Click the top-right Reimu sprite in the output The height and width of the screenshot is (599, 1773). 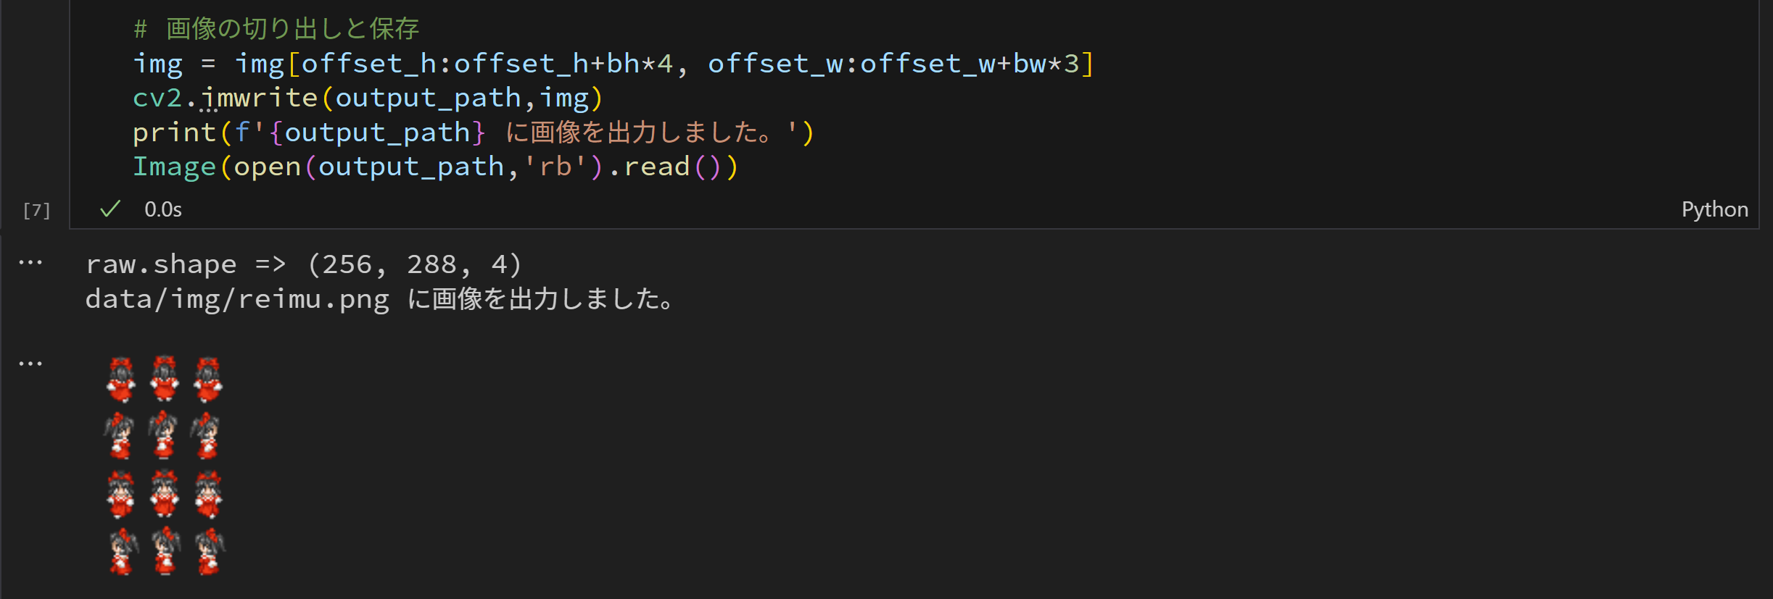coord(208,379)
